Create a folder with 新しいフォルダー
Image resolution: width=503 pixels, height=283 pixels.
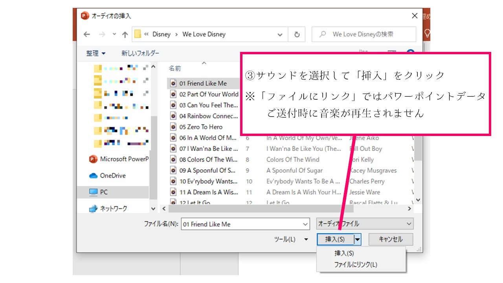(x=140, y=53)
